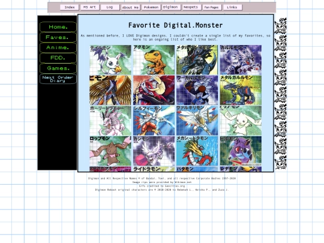Screen dimensions: 324x243
Task: Open the Games sidebar item
Action: (58, 68)
